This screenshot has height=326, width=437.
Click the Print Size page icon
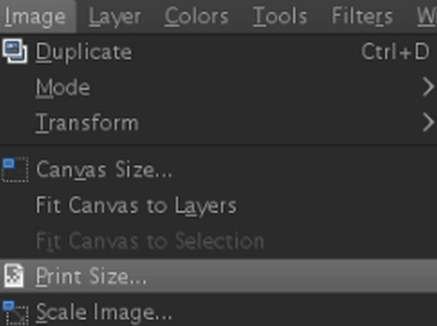[x=14, y=276]
